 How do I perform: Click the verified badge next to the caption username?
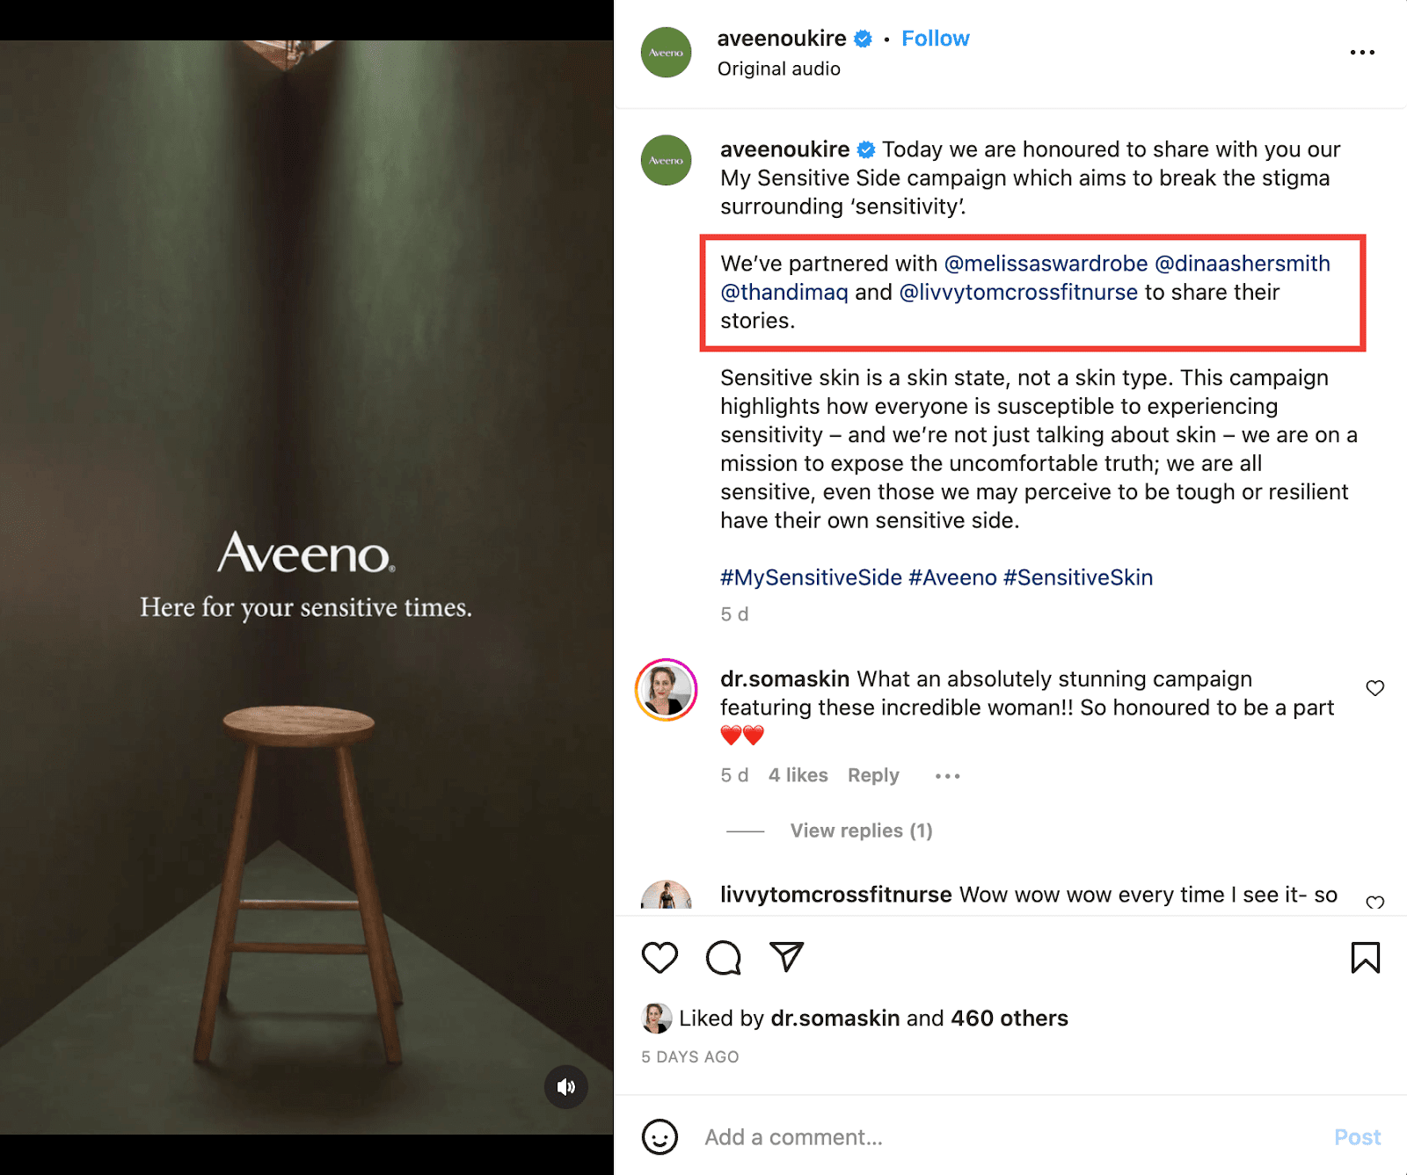pos(868,149)
